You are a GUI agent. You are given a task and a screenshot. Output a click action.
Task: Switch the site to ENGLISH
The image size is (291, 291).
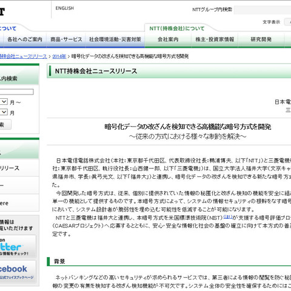[x=65, y=8]
